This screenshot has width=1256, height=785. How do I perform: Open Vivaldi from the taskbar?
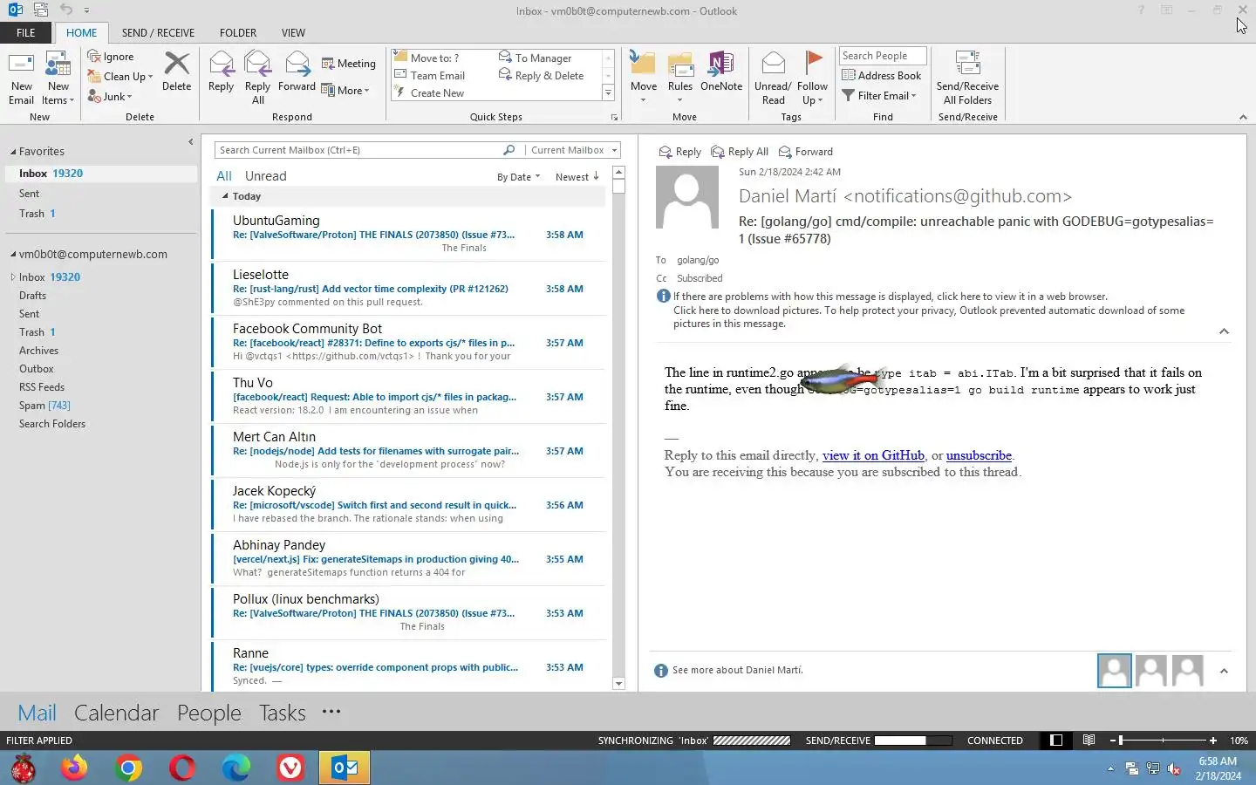pyautogui.click(x=290, y=768)
